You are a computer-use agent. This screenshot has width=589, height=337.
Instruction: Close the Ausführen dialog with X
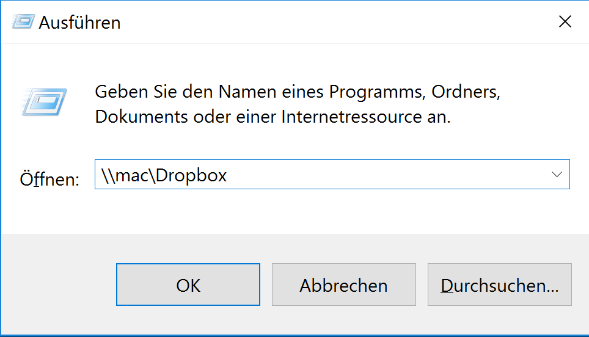565,22
